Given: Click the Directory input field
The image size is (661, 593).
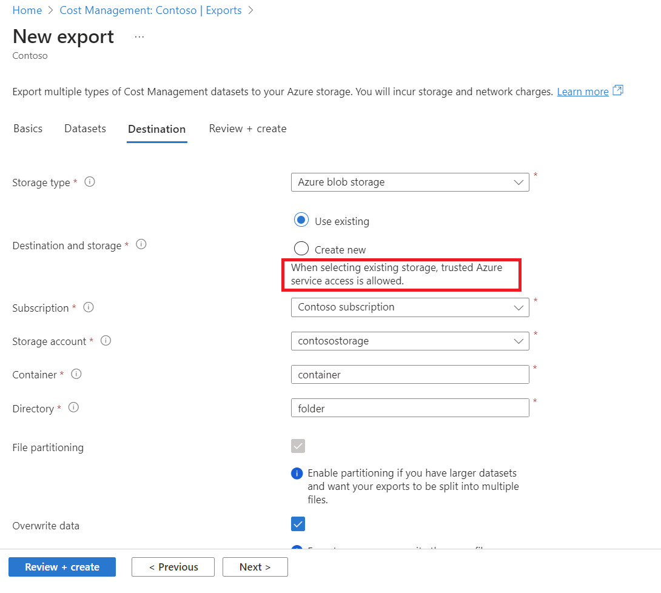Looking at the screenshot, I should tap(410, 408).
